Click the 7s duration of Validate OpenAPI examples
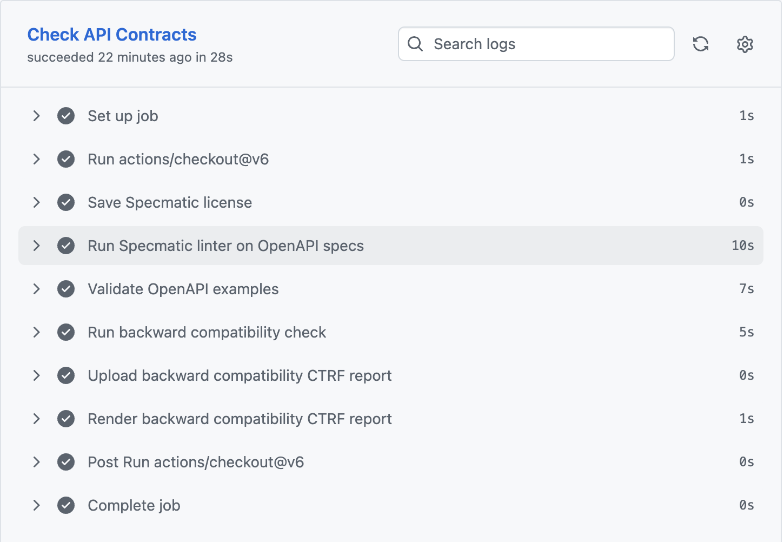 point(747,289)
